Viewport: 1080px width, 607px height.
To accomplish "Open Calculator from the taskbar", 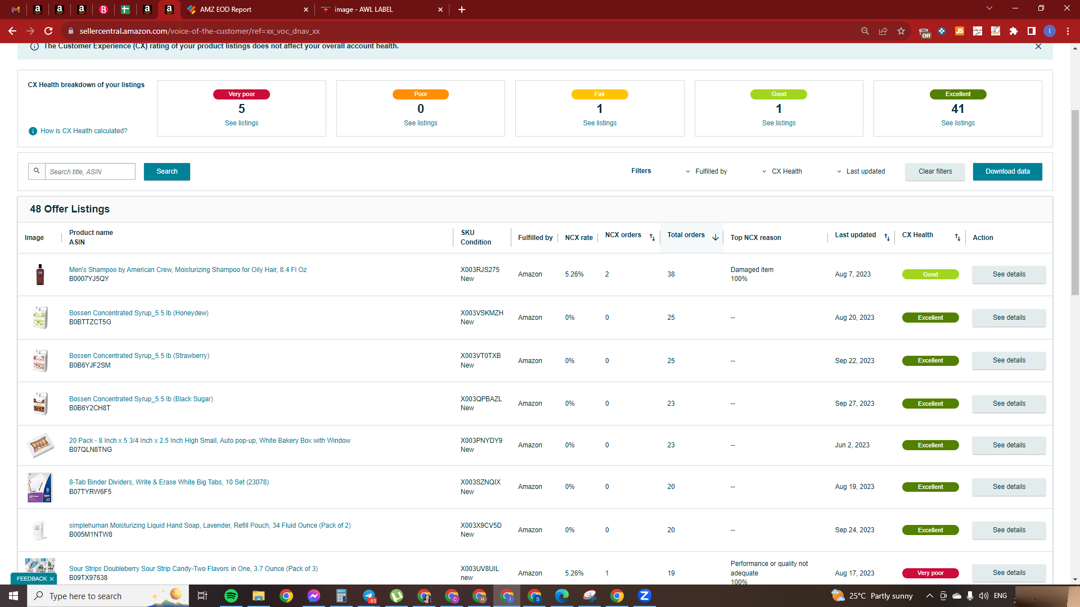I will point(341,596).
